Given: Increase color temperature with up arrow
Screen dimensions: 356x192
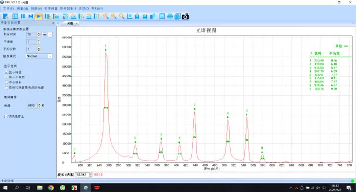Looking at the screenshot, I should point(39,104).
